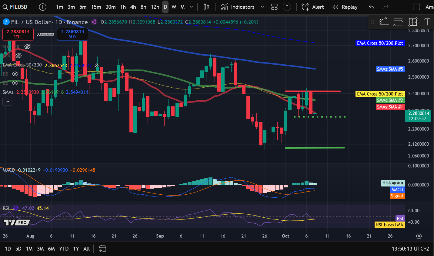
Task: Click the RSI purple refresh icon
Action: (x=16, y=208)
